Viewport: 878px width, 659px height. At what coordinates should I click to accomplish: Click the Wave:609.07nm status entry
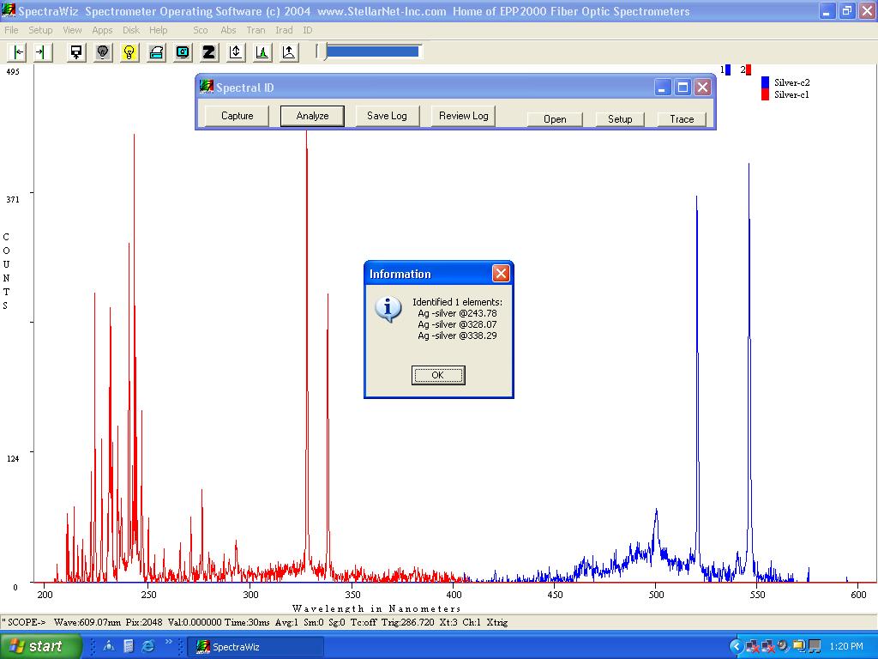tap(87, 622)
